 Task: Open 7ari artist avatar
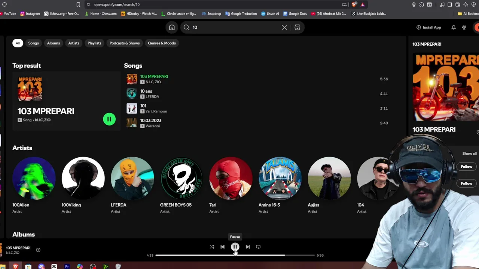231,178
